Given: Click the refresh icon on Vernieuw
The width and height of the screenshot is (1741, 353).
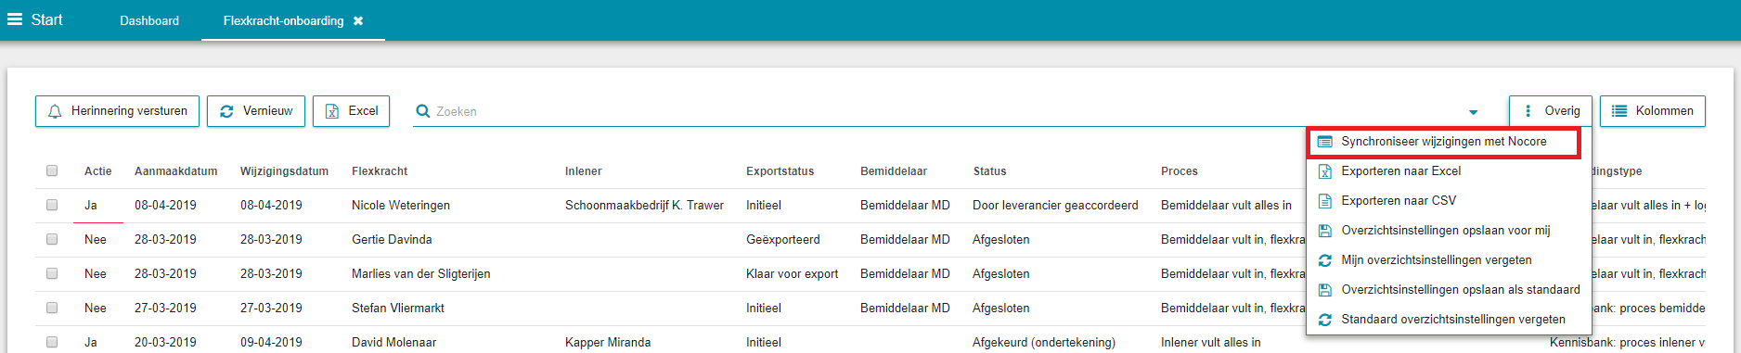Looking at the screenshot, I should point(226,111).
